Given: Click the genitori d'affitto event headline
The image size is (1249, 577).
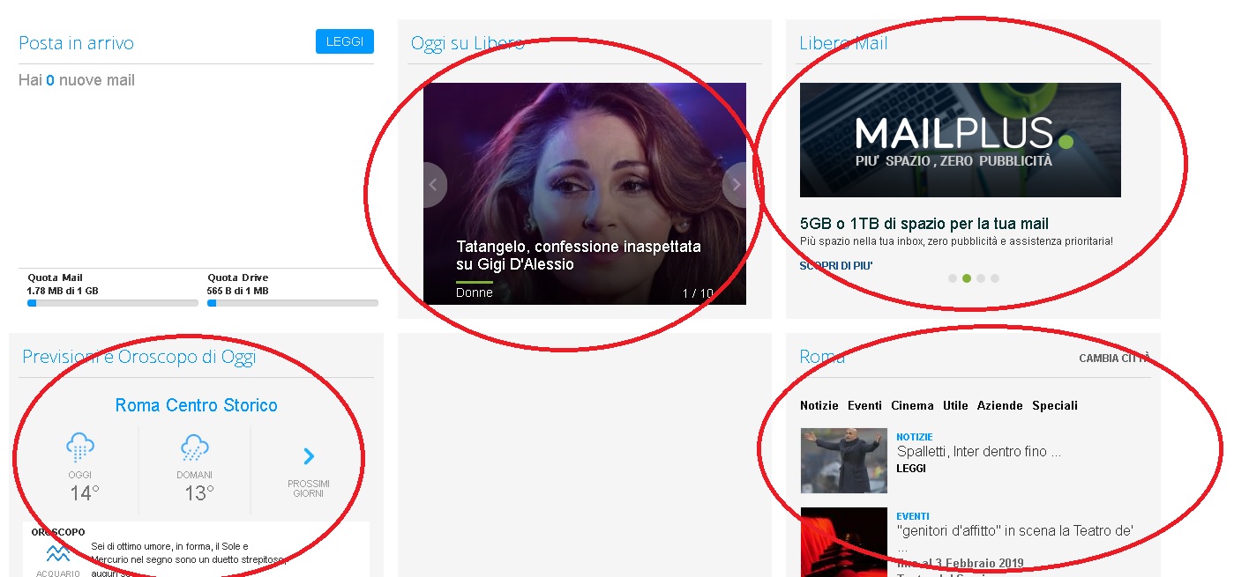Looking at the screenshot, I should tap(1014, 531).
